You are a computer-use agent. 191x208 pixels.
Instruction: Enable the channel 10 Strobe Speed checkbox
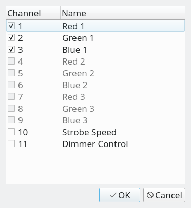click(x=11, y=132)
